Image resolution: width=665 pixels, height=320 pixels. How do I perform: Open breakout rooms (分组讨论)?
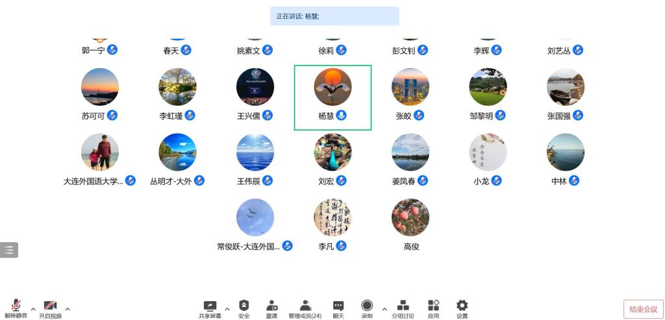(403, 306)
